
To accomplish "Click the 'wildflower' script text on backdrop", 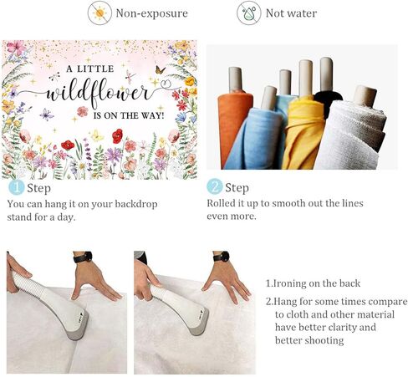I will tap(98, 94).
